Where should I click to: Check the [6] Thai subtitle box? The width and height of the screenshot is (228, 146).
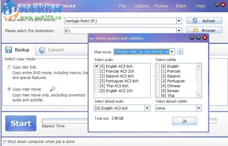coord(158,95)
